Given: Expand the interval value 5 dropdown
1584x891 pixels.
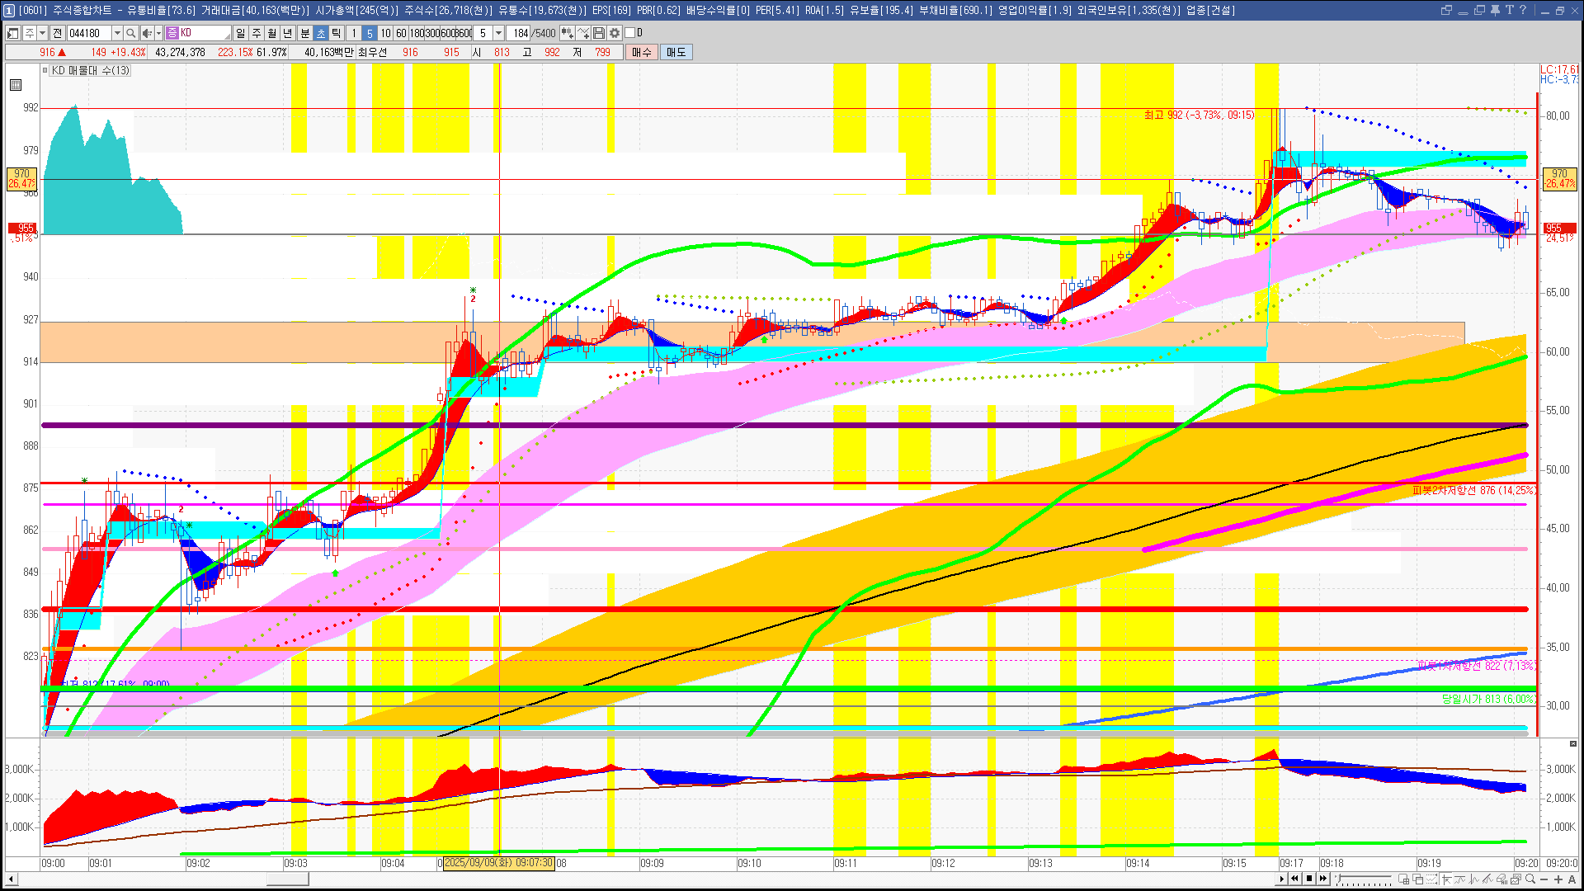Looking at the screenshot, I should click(498, 33).
